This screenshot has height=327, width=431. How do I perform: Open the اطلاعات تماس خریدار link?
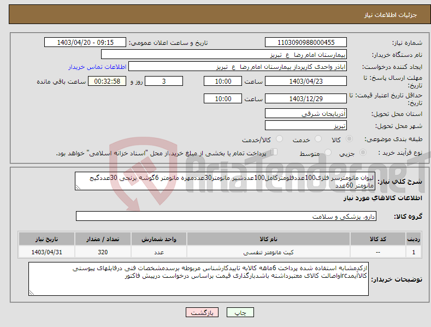click(x=97, y=67)
